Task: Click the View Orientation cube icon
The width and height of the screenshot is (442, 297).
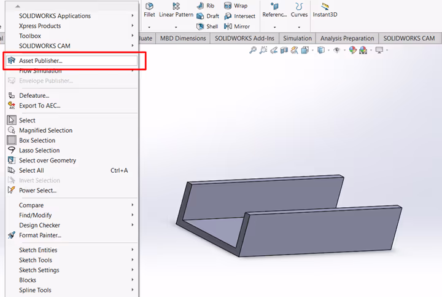Action: tap(304, 50)
